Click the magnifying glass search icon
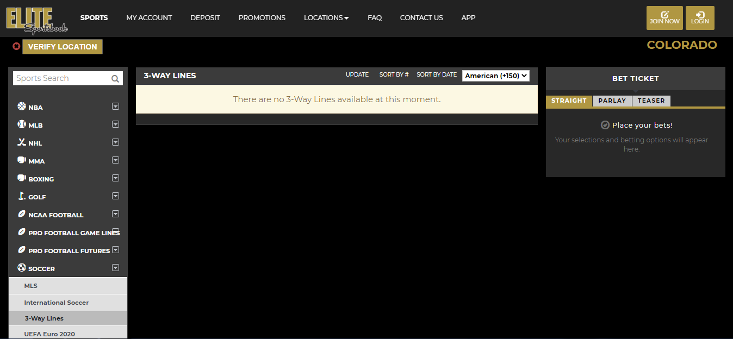This screenshot has height=339, width=733. coord(115,79)
